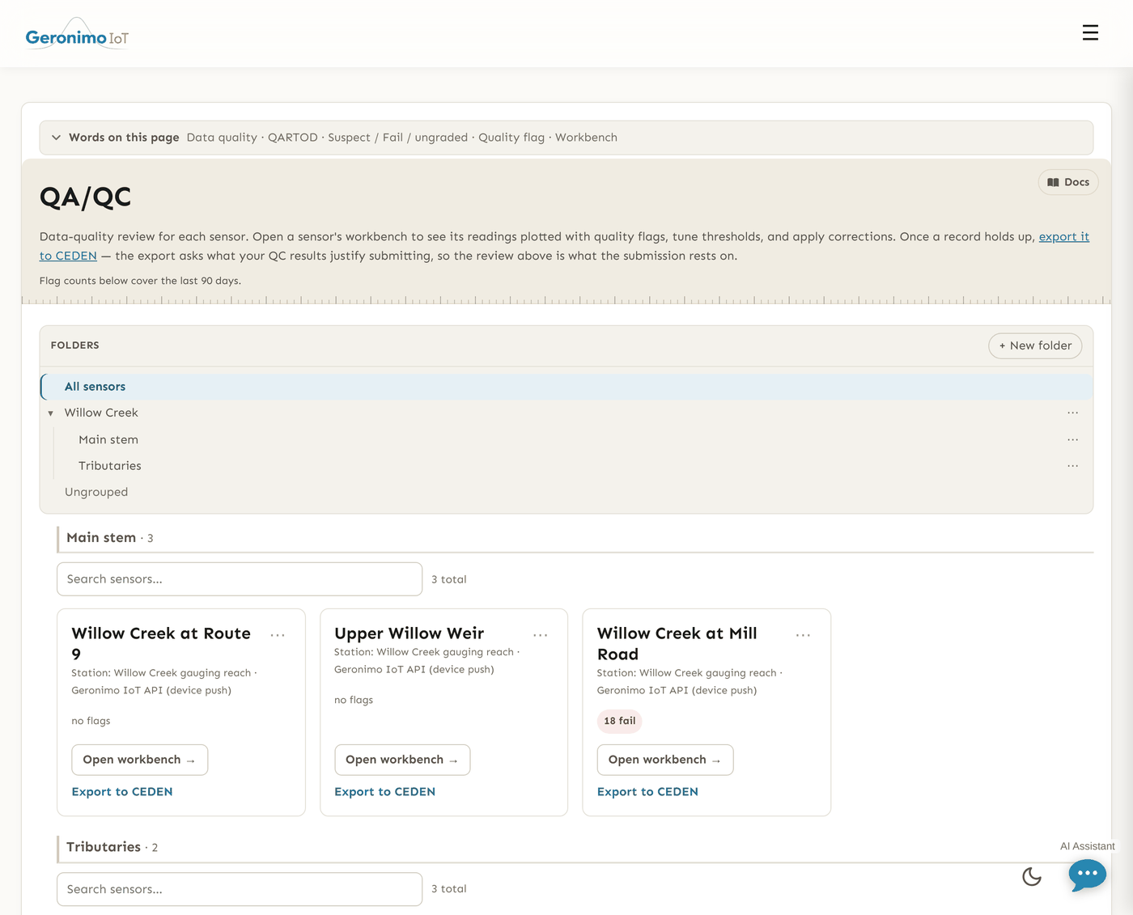Create a New folder

click(x=1035, y=345)
